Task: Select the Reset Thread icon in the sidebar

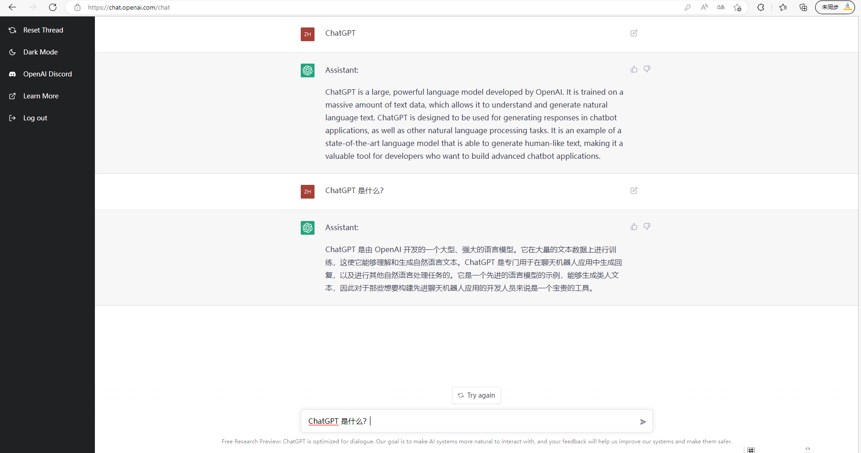Action: [12, 30]
